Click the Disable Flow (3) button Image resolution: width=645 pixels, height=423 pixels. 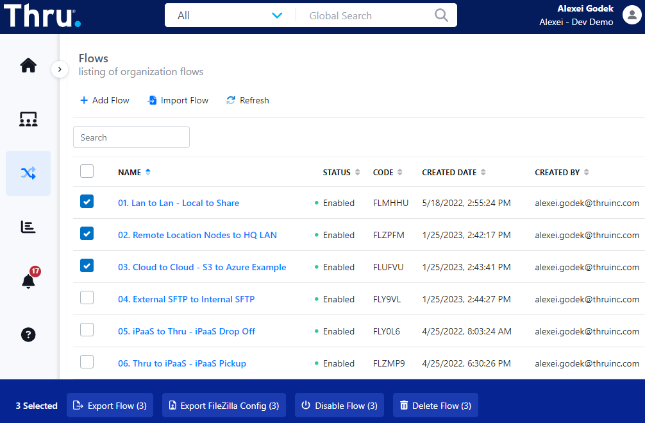(x=339, y=406)
